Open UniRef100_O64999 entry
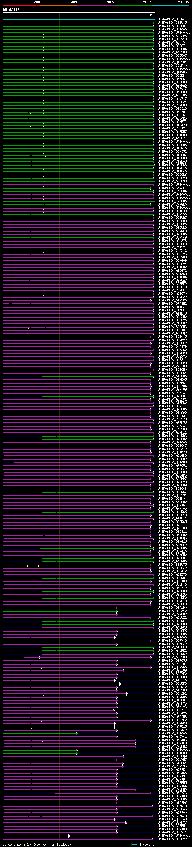Screen dimensions: 192x847 coord(172,413)
